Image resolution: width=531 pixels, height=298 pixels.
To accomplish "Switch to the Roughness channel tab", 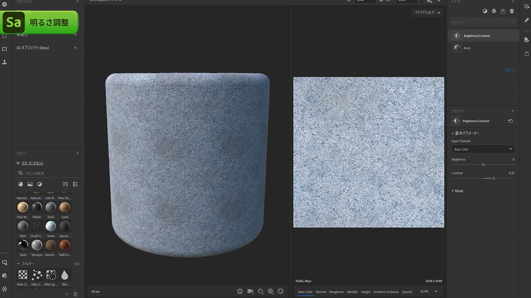I will (337, 292).
